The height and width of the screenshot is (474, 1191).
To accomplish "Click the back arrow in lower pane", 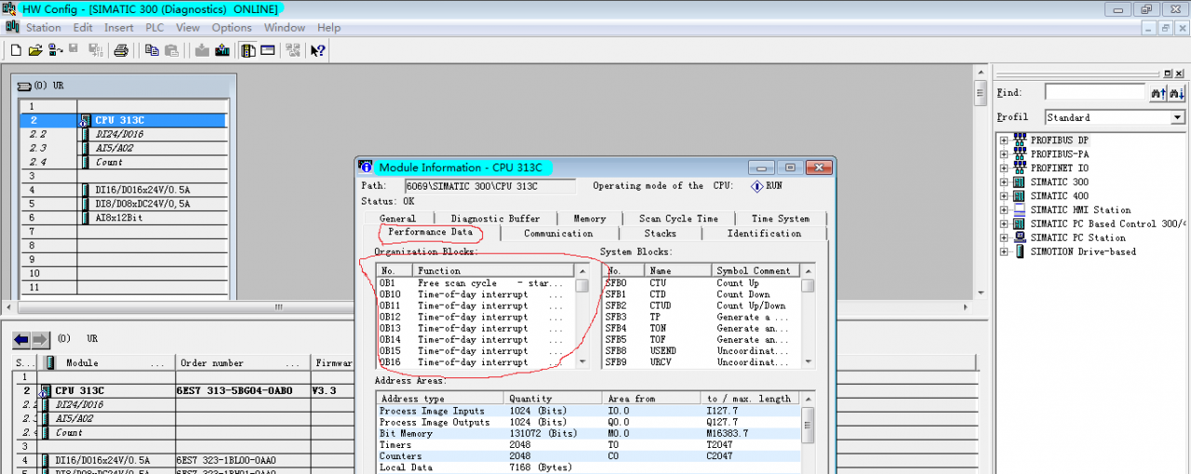I will tap(20, 339).
